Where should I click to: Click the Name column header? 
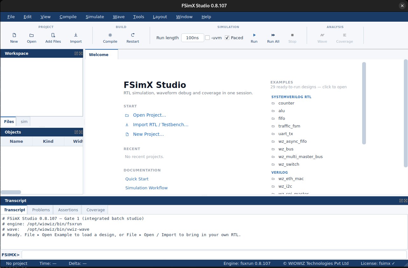(x=16, y=141)
